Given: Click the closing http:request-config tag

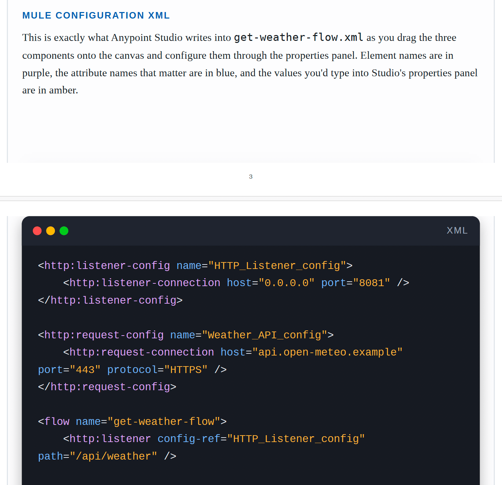Looking at the screenshot, I should tap(107, 387).
